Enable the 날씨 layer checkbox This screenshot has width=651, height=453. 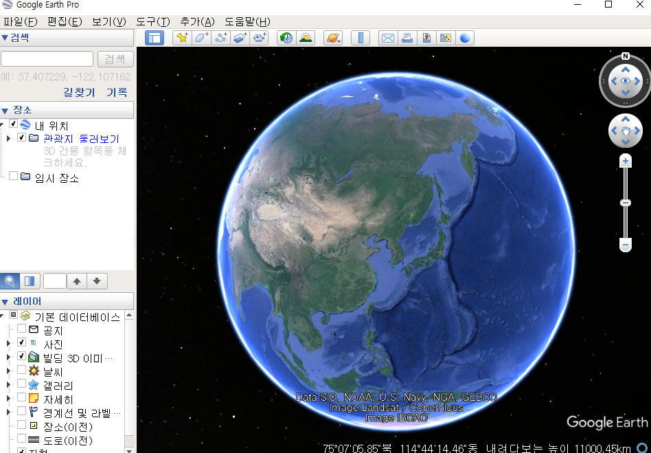click(x=21, y=370)
